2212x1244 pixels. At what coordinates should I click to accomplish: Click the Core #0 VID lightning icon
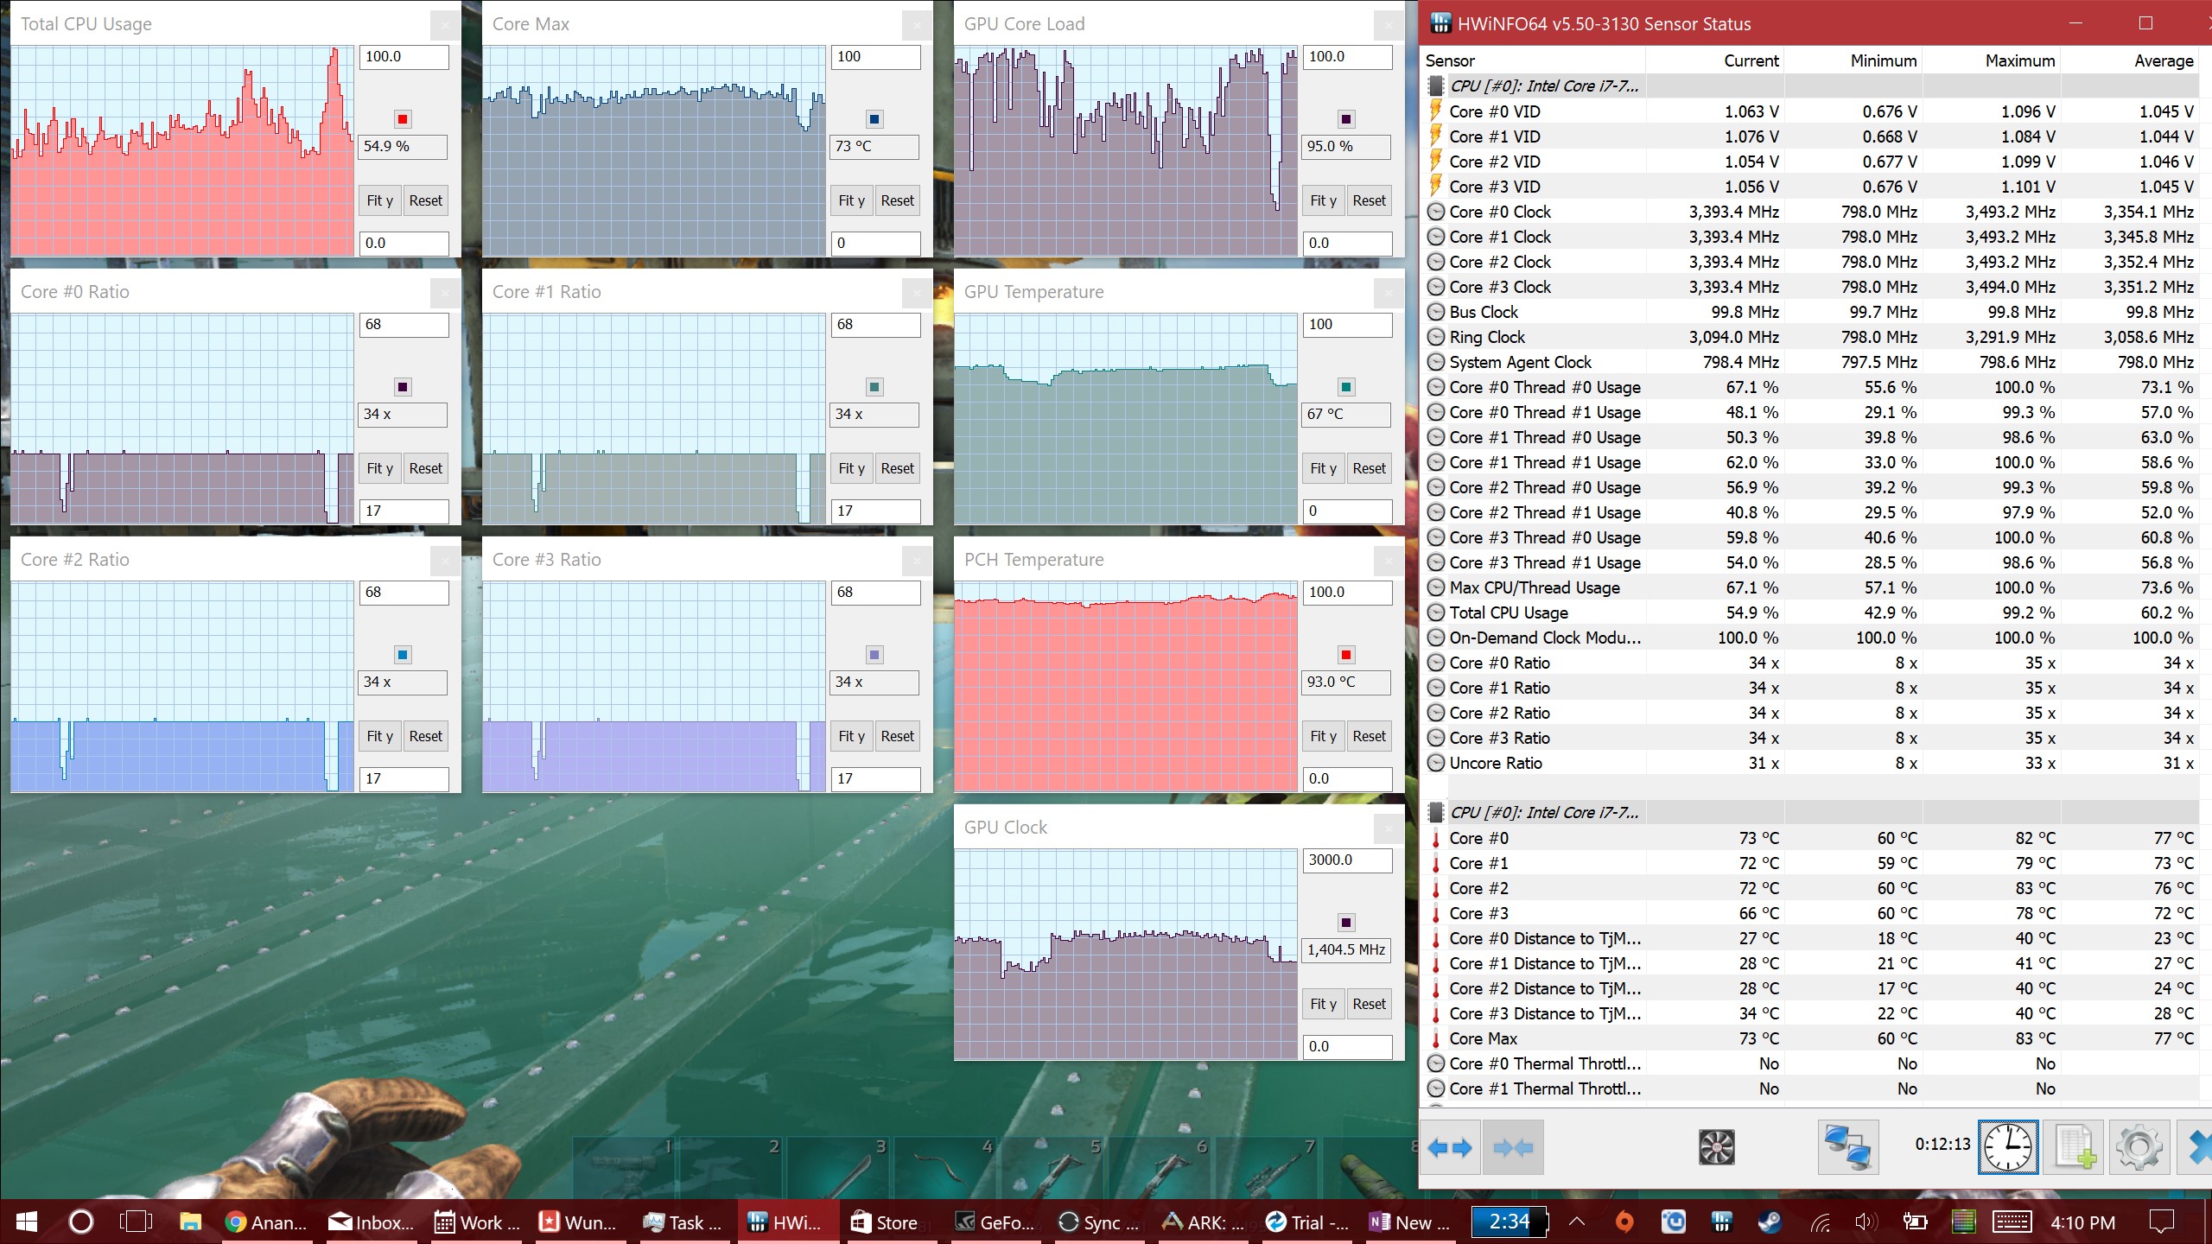click(1435, 111)
